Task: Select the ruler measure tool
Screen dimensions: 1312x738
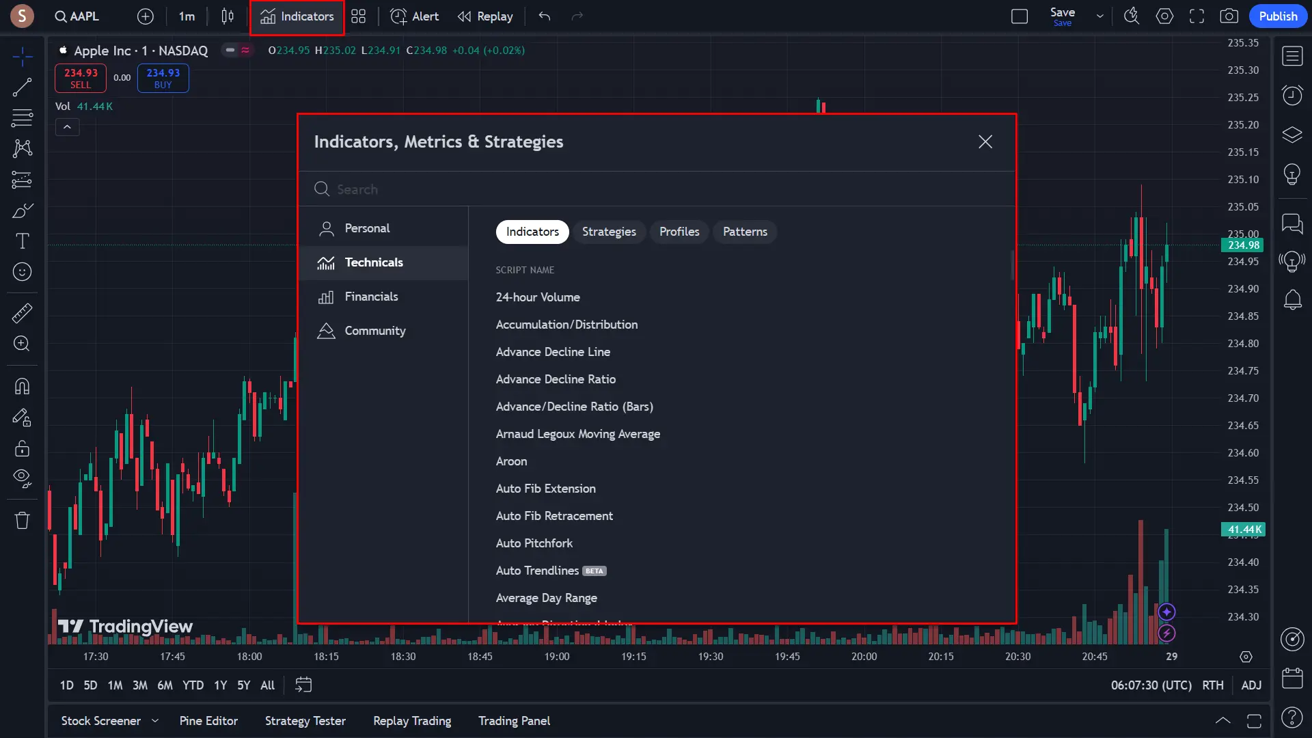Action: (23, 313)
